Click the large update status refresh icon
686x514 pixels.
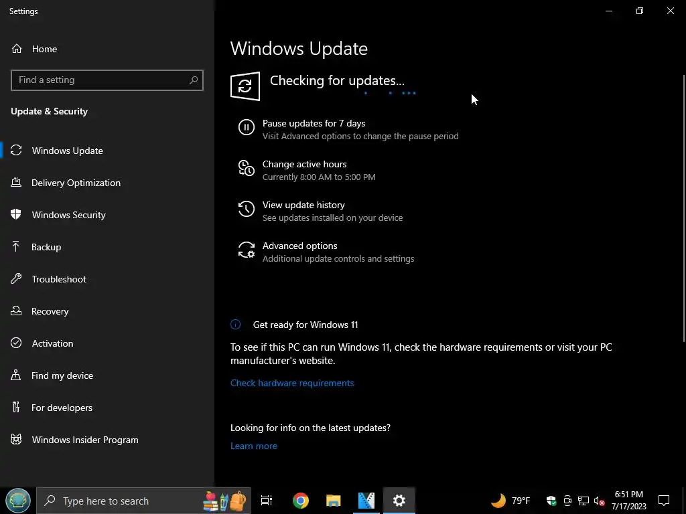point(245,86)
